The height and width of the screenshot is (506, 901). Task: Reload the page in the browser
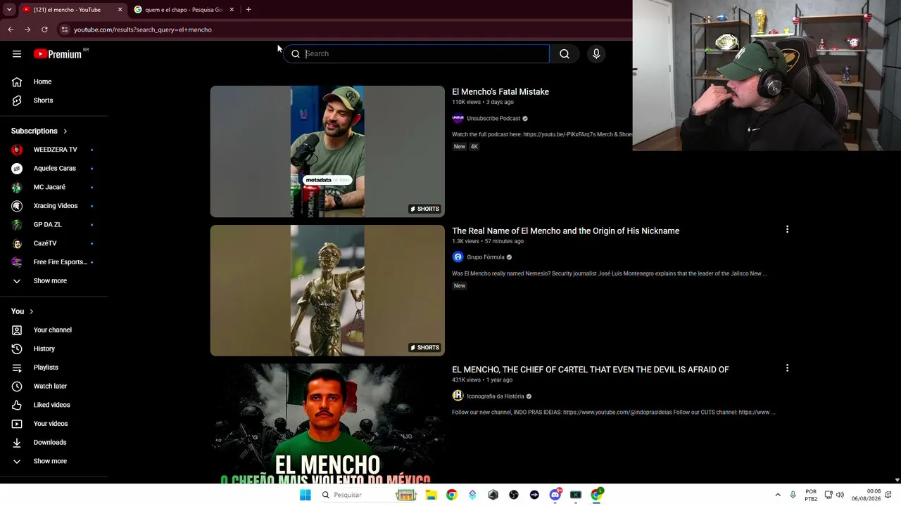[44, 30]
